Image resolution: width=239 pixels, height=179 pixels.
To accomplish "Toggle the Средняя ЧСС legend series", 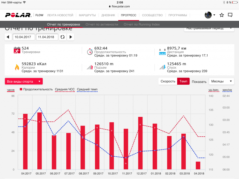I will 65,89.
